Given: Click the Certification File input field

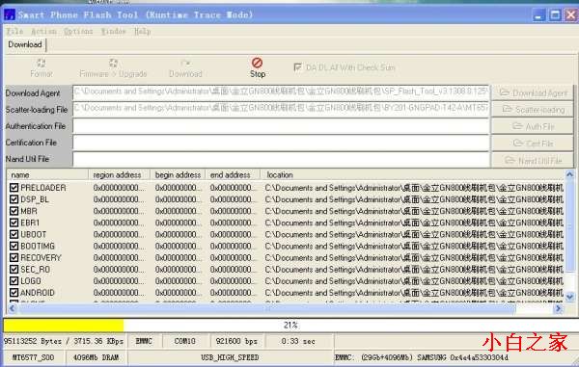Looking at the screenshot, I should pos(281,143).
